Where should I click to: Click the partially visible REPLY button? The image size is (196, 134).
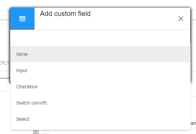(x=5, y=63)
